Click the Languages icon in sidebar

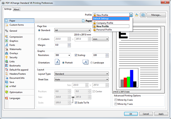point(6,98)
